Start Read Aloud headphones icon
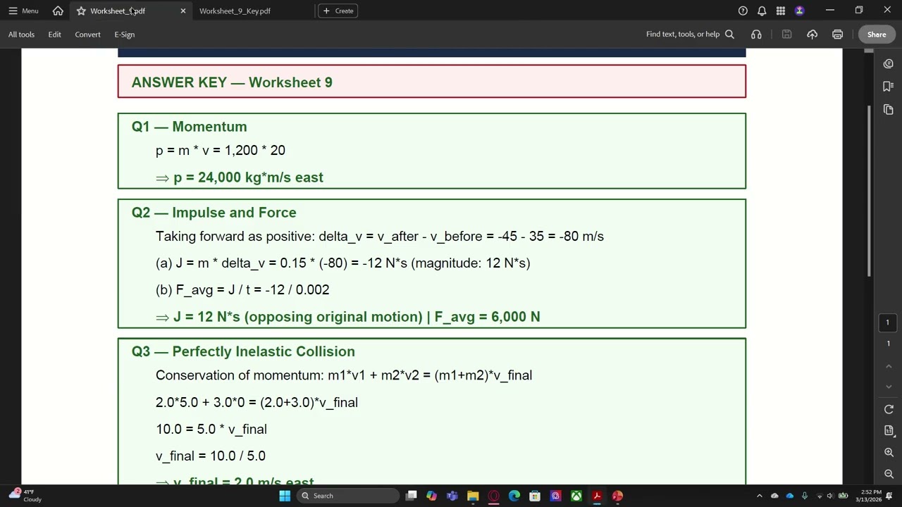The height and width of the screenshot is (507, 902). 756,34
